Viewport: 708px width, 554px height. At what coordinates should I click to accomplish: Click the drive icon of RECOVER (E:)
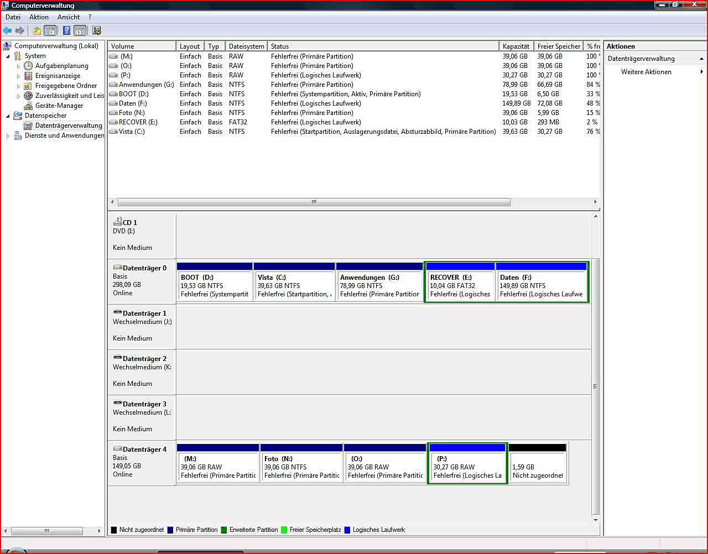[x=113, y=122]
